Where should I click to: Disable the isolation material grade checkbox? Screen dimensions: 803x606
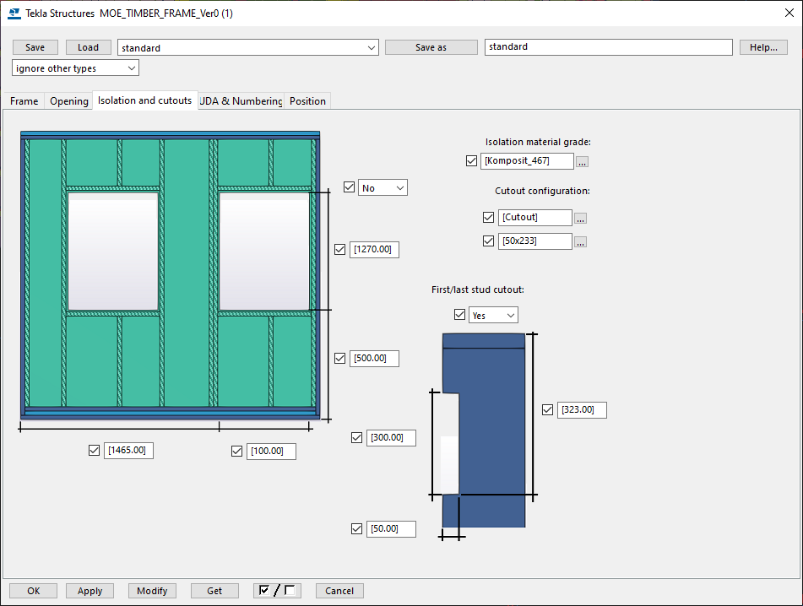pos(472,160)
